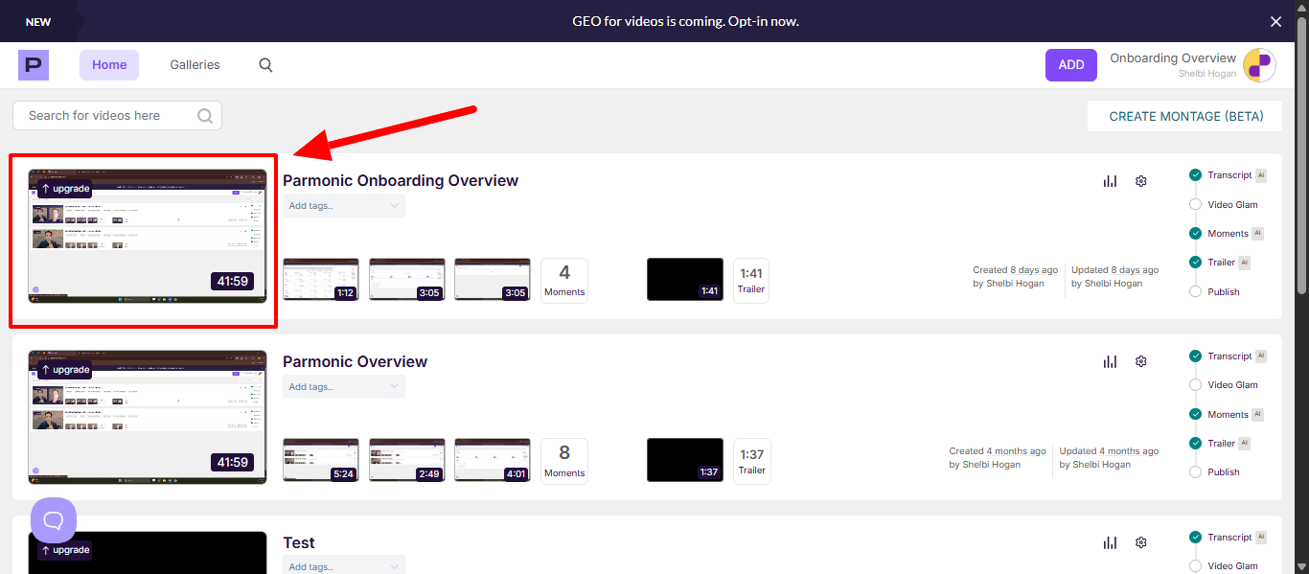1309x574 pixels.
Task: Click upgrade badge on Parmonic Onboarding Overview thumbnail
Action: tap(65, 189)
